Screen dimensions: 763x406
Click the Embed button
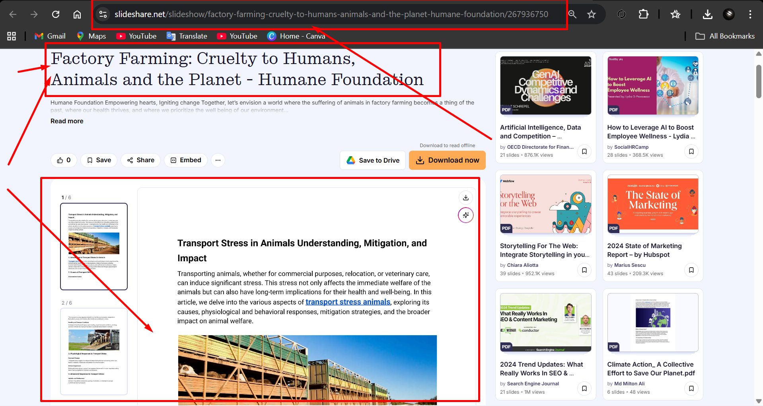click(186, 160)
